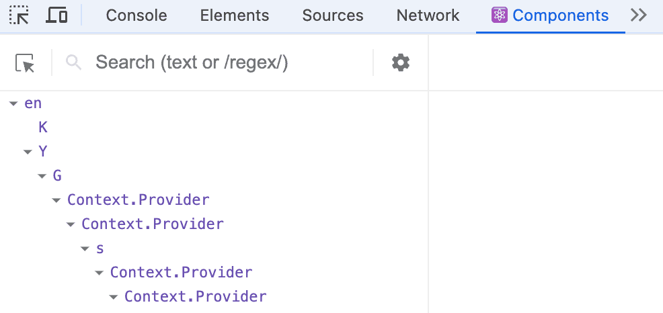
Task: Open the Elements tab
Action: (235, 15)
